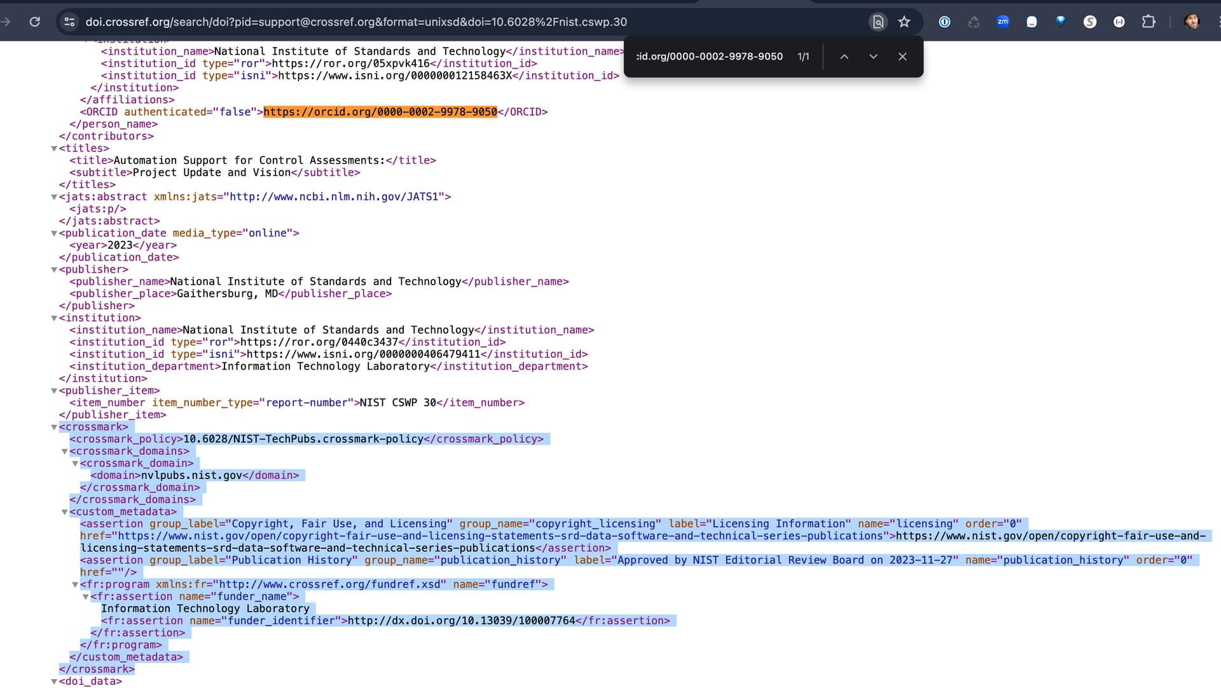Click the Chrome profile avatar

tap(1192, 22)
